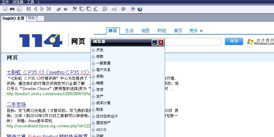The height and width of the screenshot is (137, 274).
Task: Click the 'ab|' text field icon
Action: [x=114, y=9]
